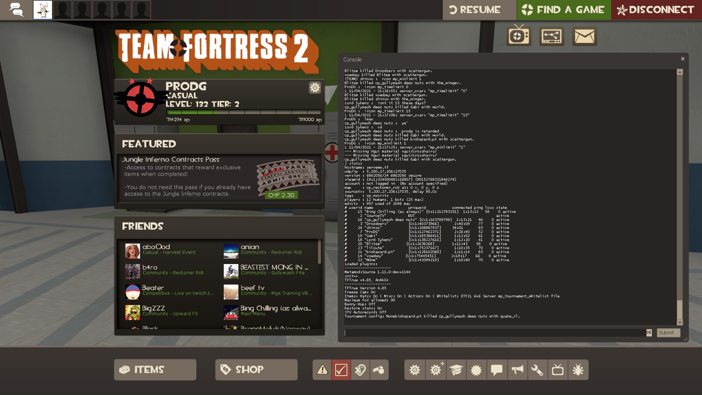This screenshot has width=702, height=395.
Task: Click the XP level progress bar
Action: click(244, 112)
